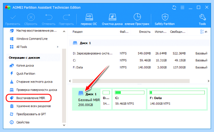Click sidebar scroll-up arrow
Image resolution: width=214 pixels, height=132 pixels.
[x=64, y=31]
